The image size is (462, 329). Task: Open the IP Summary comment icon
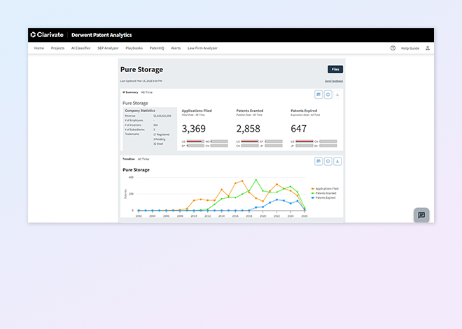click(318, 94)
